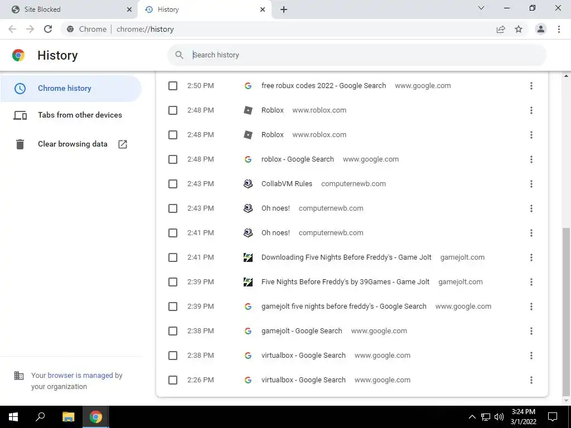Bookmark this page with star icon
571x428 pixels.
click(x=519, y=29)
